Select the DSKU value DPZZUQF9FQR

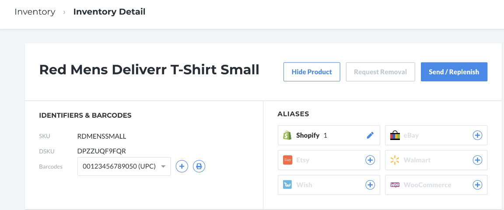pyautogui.click(x=101, y=151)
